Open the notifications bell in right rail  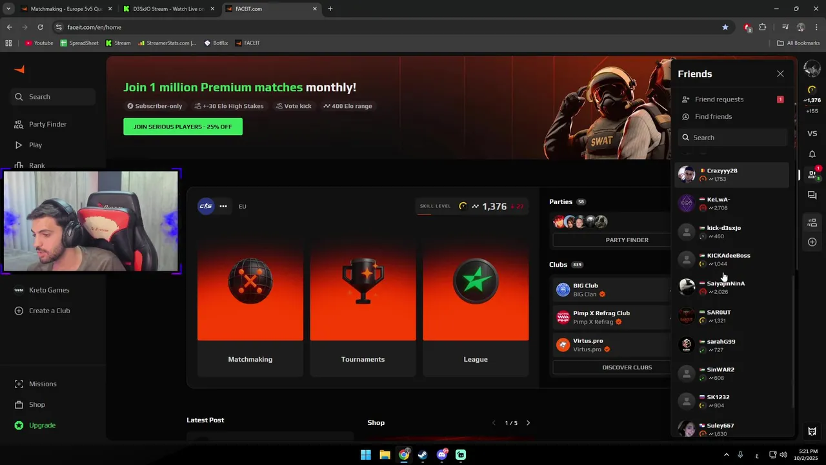point(812,154)
